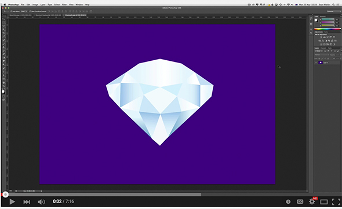The width and height of the screenshot is (342, 209).
Task: Click the layer Opacity field
Action: [x=337, y=54]
